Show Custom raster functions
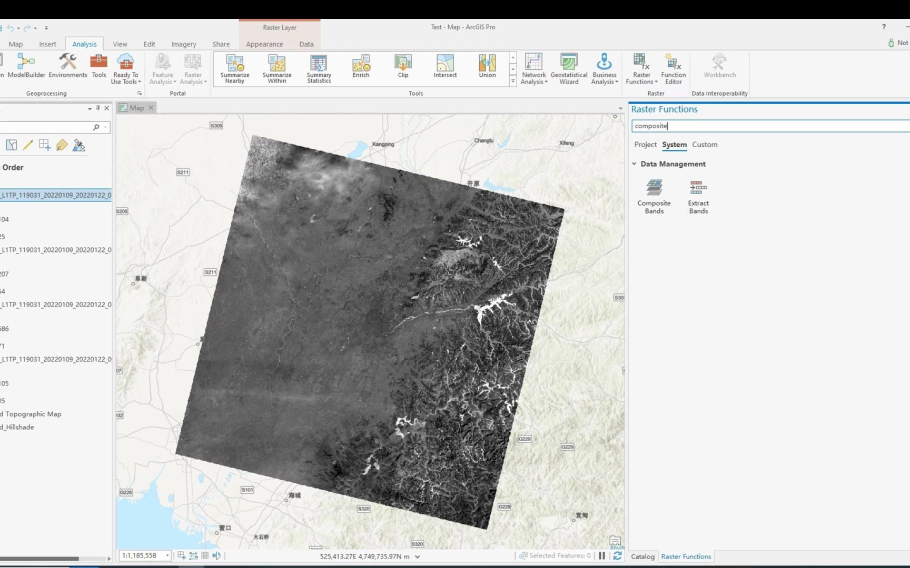This screenshot has width=910, height=568. pos(705,145)
